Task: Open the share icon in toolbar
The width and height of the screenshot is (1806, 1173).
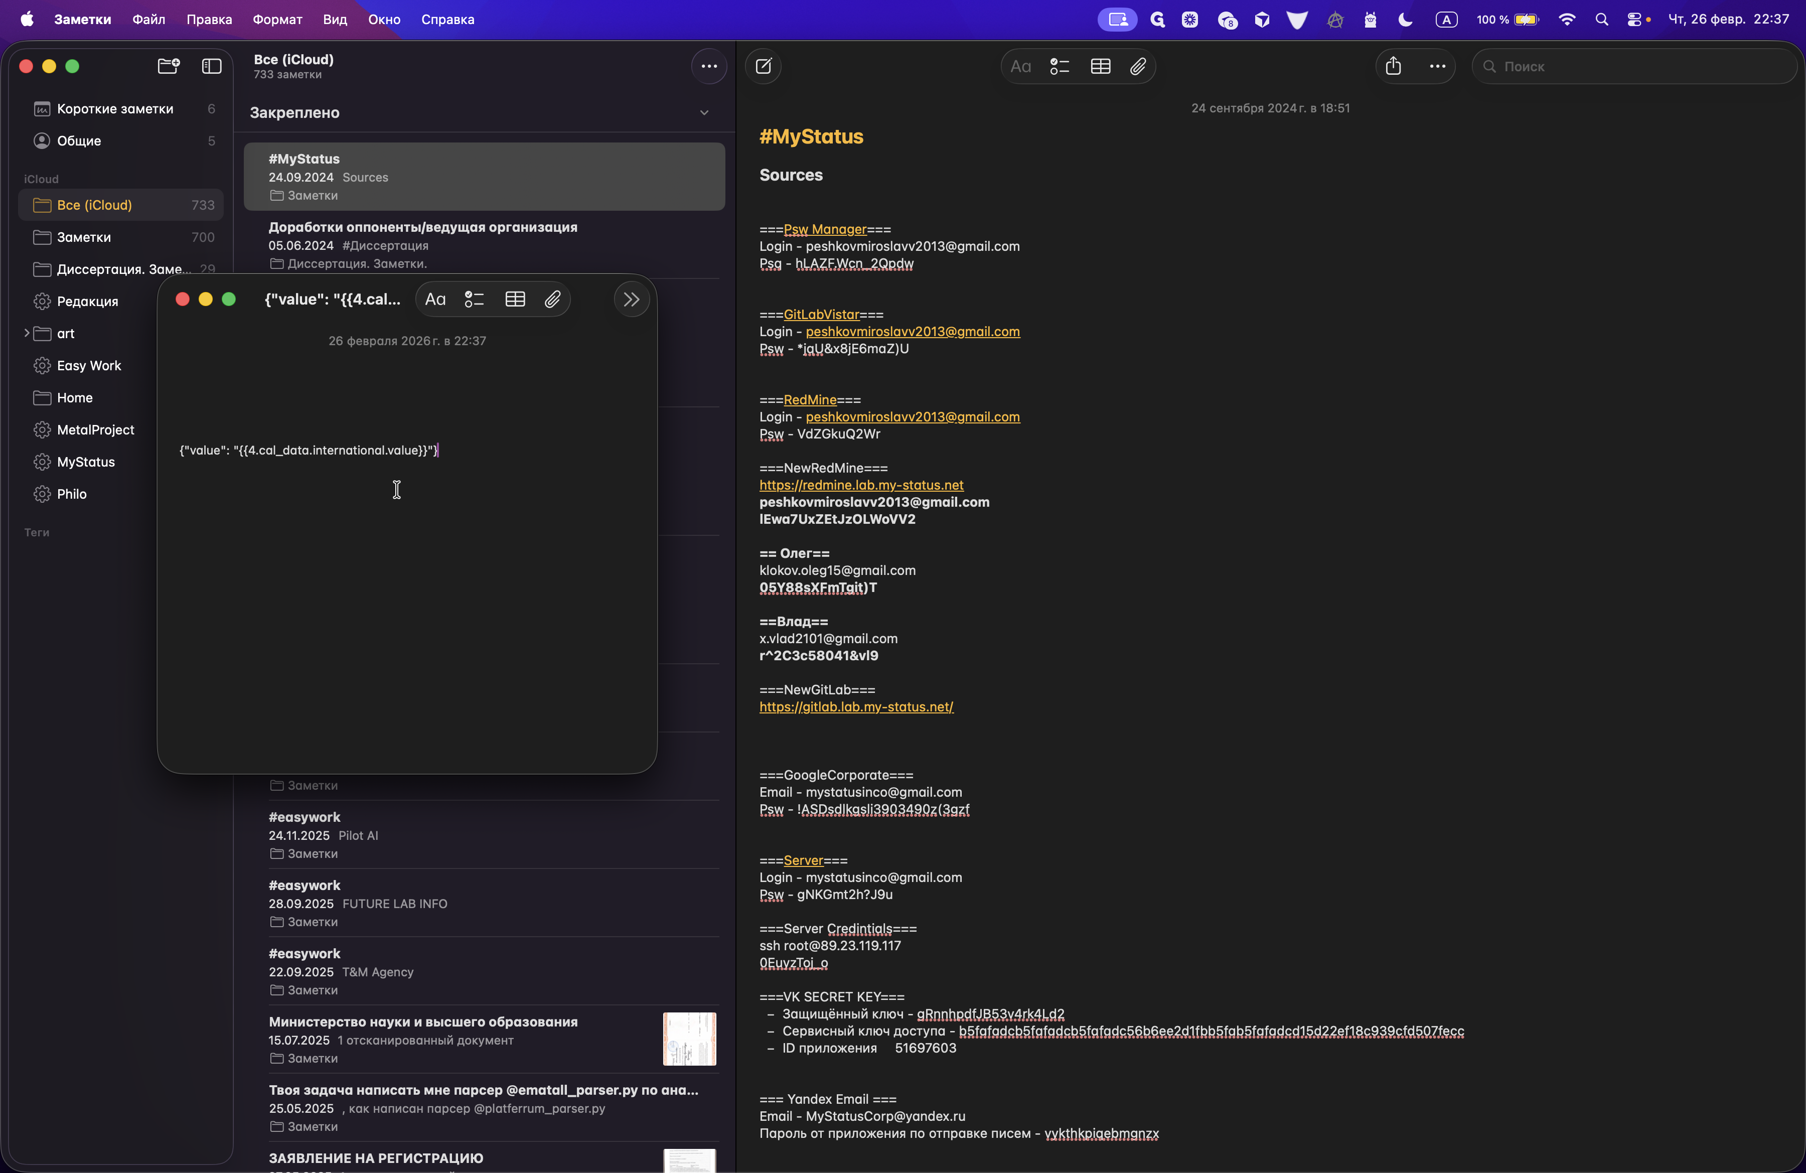Action: coord(1393,66)
